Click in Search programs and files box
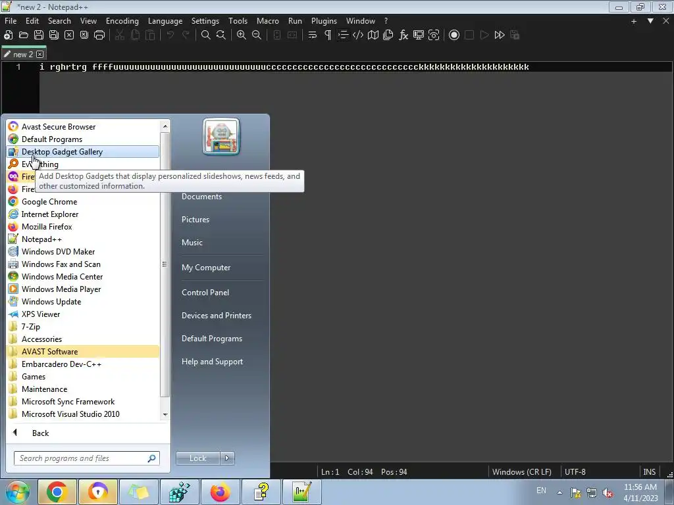 pyautogui.click(x=86, y=458)
